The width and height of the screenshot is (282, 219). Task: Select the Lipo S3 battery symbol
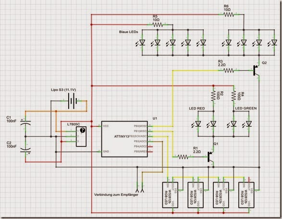click(x=73, y=101)
